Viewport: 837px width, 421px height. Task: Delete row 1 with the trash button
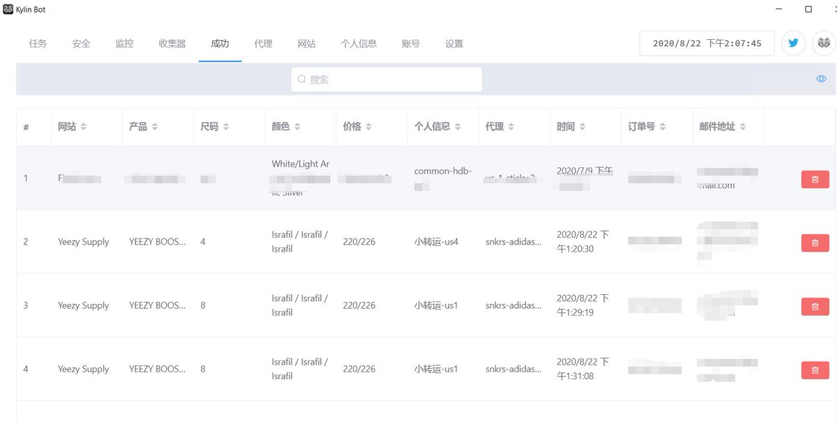(x=815, y=179)
